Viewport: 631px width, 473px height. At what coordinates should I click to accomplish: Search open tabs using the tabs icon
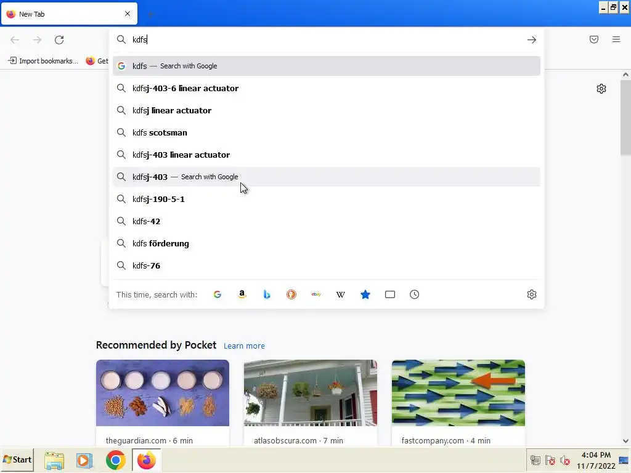(390, 294)
